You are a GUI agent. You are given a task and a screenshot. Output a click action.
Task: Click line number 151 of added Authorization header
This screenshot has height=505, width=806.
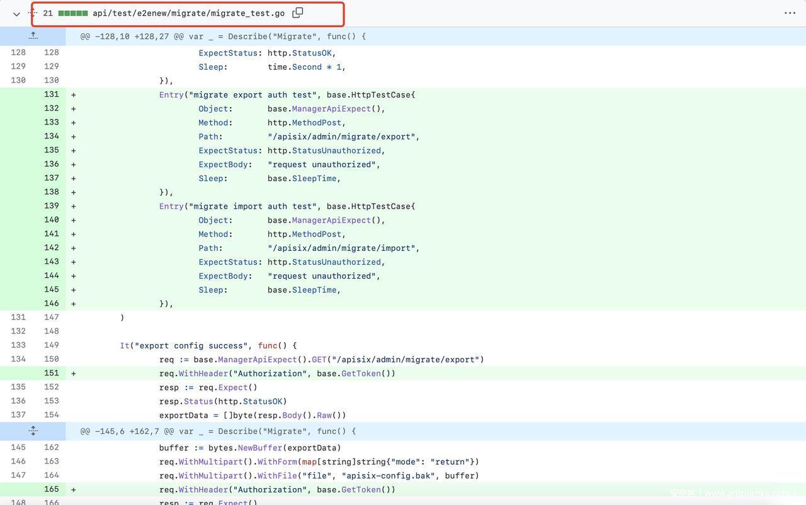coord(51,373)
